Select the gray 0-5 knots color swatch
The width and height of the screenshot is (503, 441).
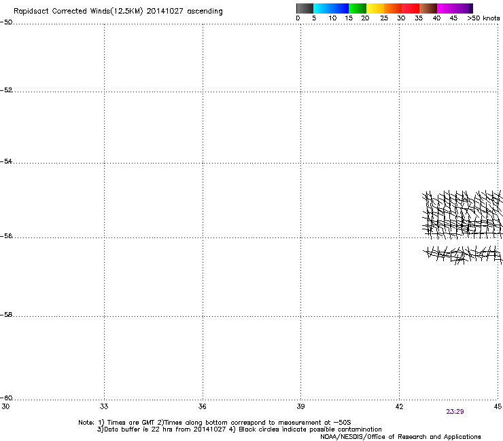[305, 8]
